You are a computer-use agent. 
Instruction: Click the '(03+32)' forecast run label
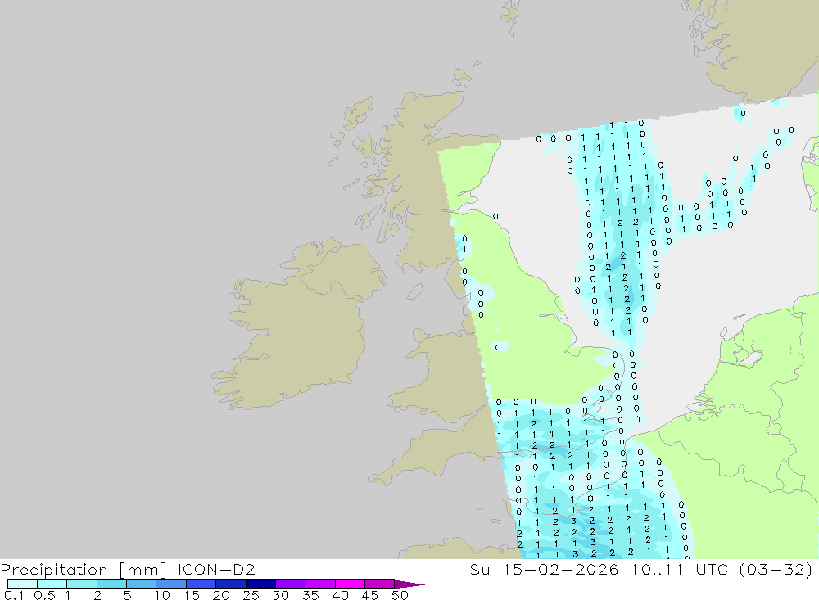click(776, 569)
